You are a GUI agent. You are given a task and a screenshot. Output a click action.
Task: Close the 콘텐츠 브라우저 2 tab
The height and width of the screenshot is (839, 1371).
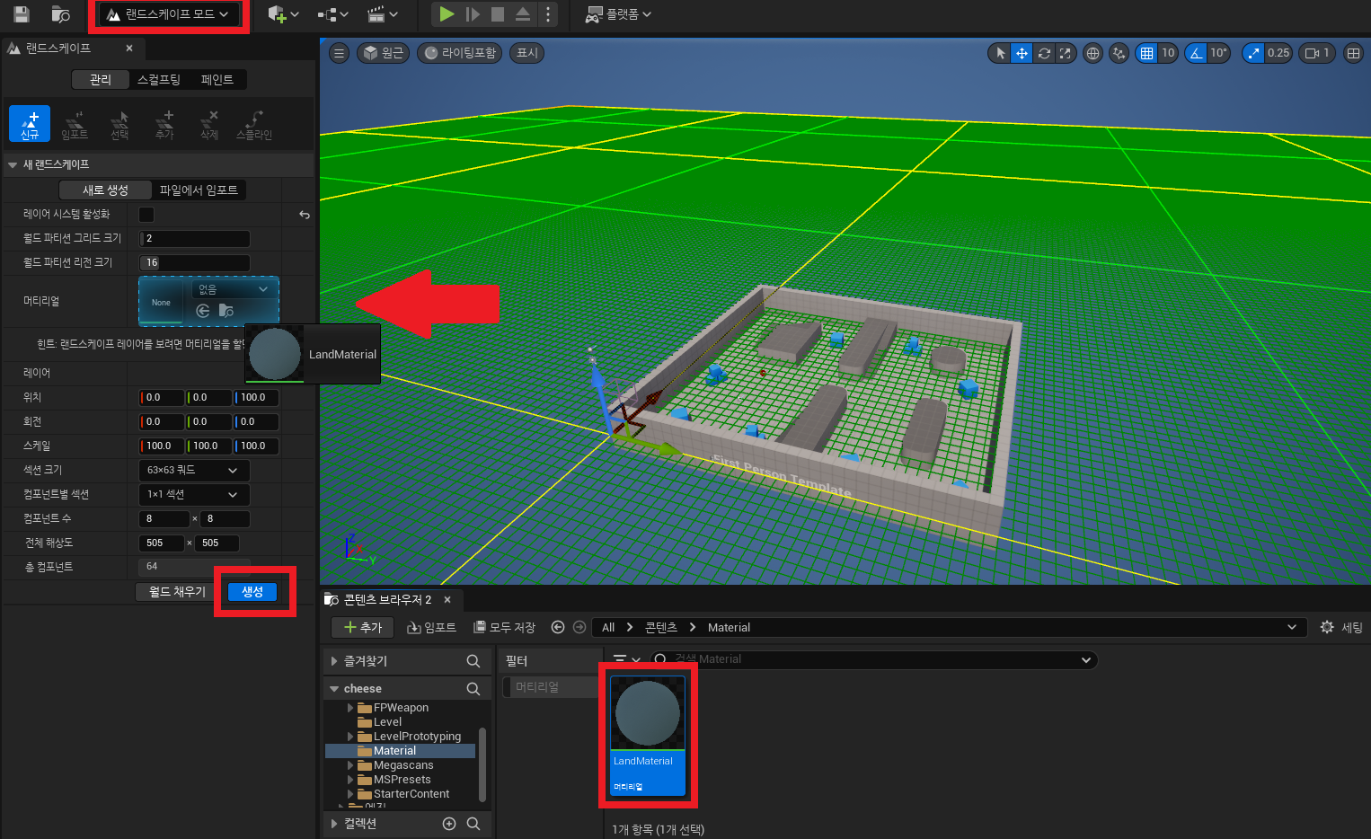tap(447, 599)
